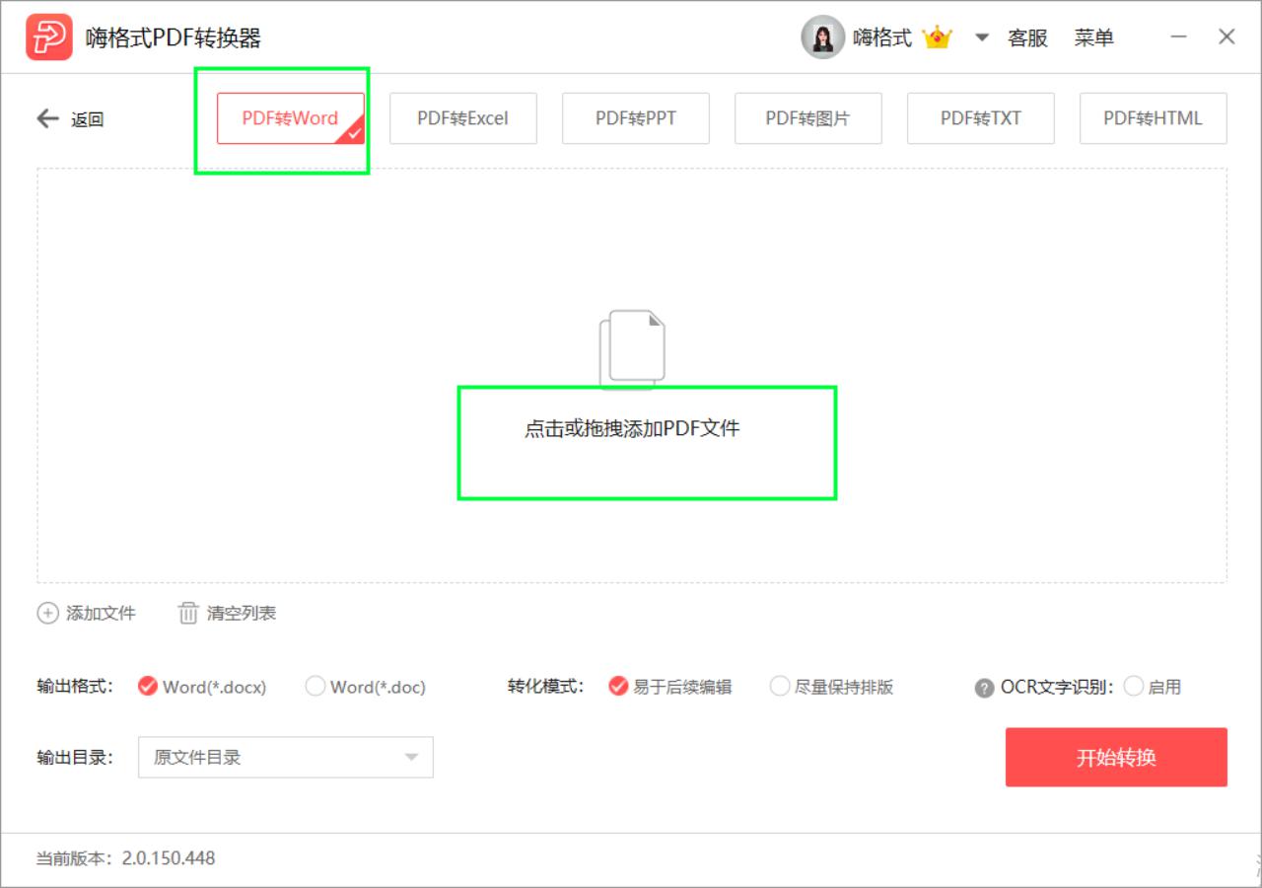Click the trash icon to 清空列表
Image resolution: width=1262 pixels, height=888 pixels.
[x=188, y=613]
